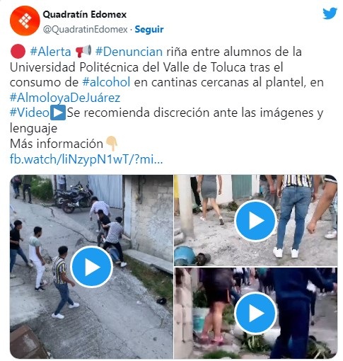Open the Quadratín Edomex profile avatar

pos(25,21)
